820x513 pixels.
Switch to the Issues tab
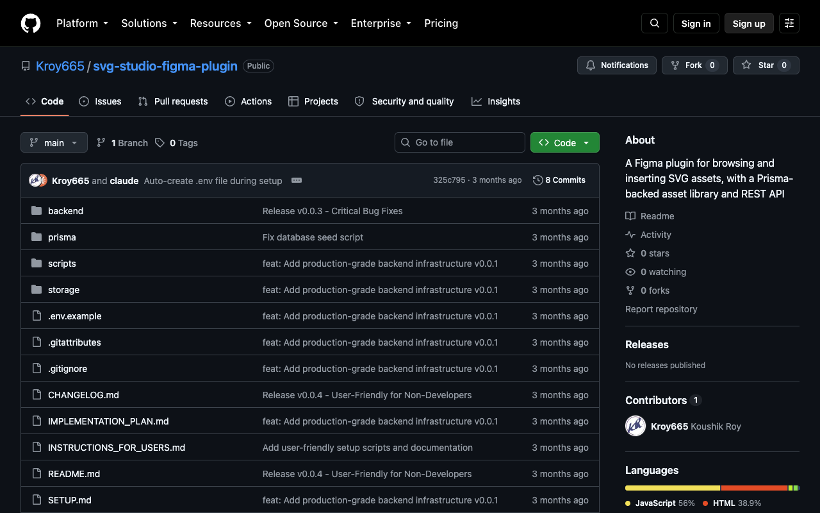pos(100,101)
